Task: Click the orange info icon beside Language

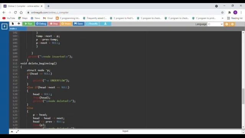Action: click(x=227, y=24)
